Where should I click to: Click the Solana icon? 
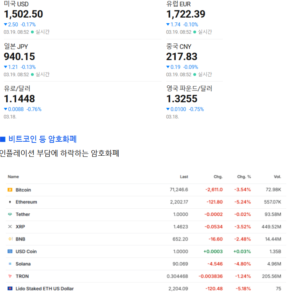coord(10,264)
